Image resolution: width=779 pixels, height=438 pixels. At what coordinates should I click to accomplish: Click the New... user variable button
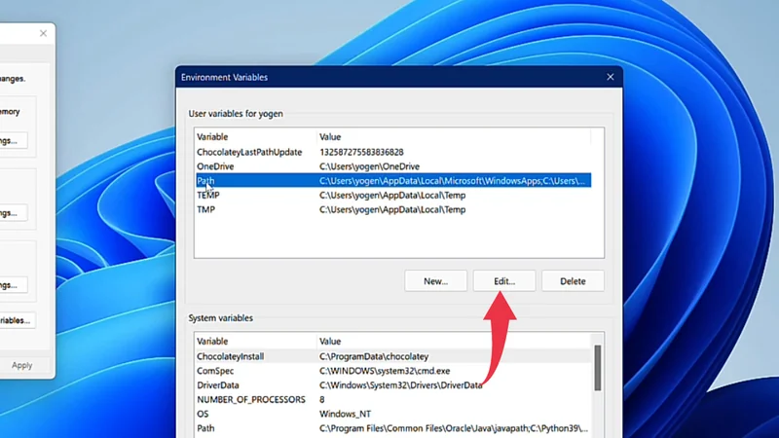435,281
